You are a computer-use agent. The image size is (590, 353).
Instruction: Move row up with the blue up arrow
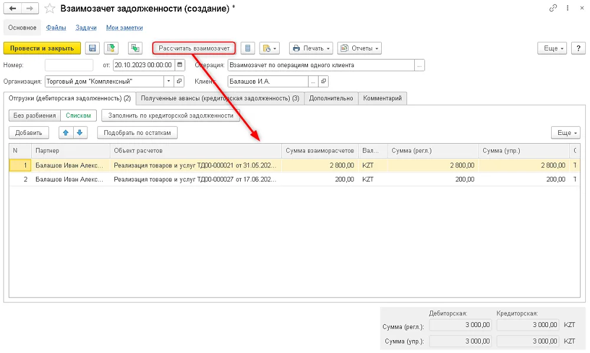(x=66, y=133)
